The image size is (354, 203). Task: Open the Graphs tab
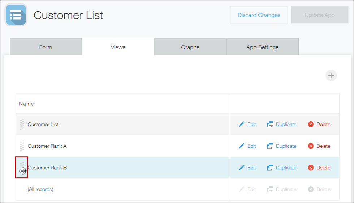click(190, 47)
